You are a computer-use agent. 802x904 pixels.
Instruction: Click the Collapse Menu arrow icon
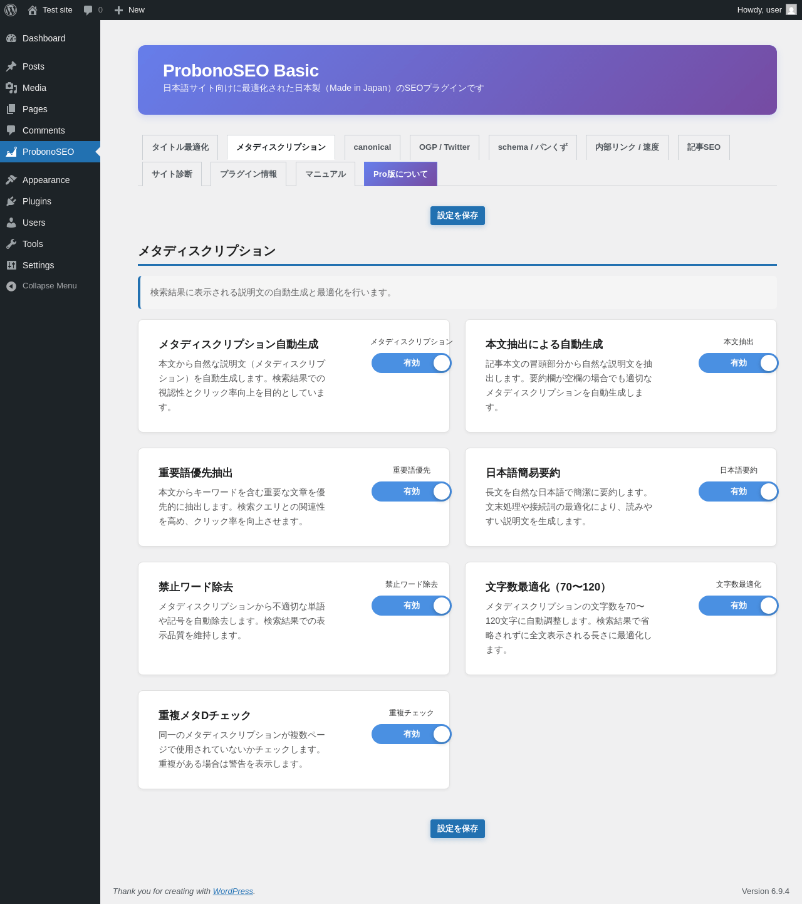[x=11, y=286]
